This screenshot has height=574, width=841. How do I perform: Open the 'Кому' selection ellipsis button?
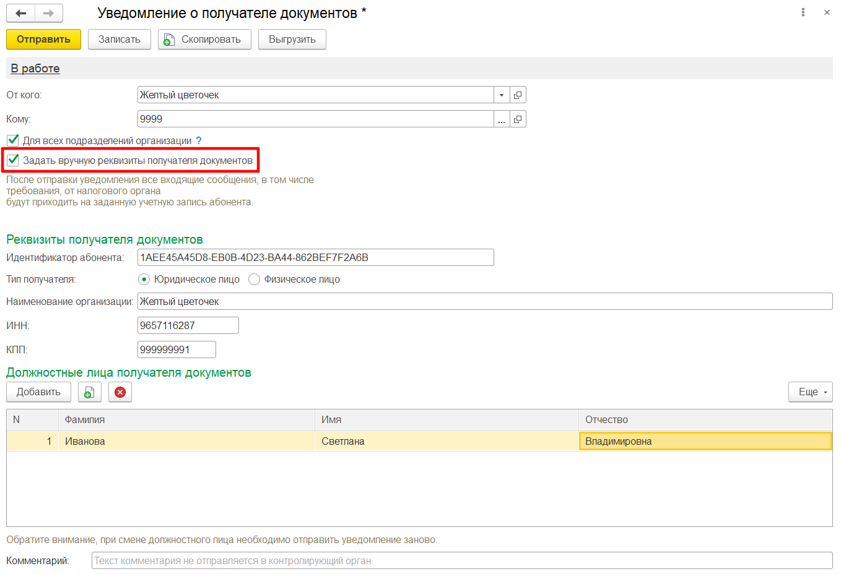(502, 119)
